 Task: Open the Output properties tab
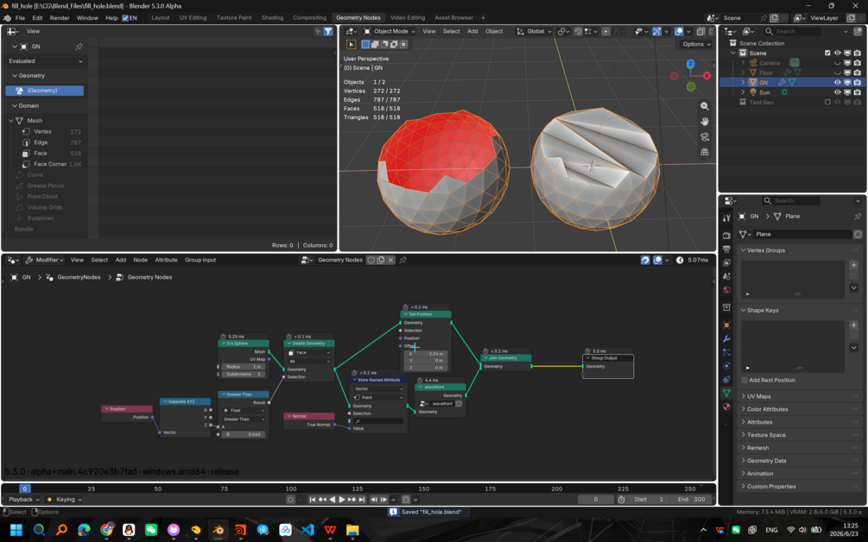(x=726, y=249)
